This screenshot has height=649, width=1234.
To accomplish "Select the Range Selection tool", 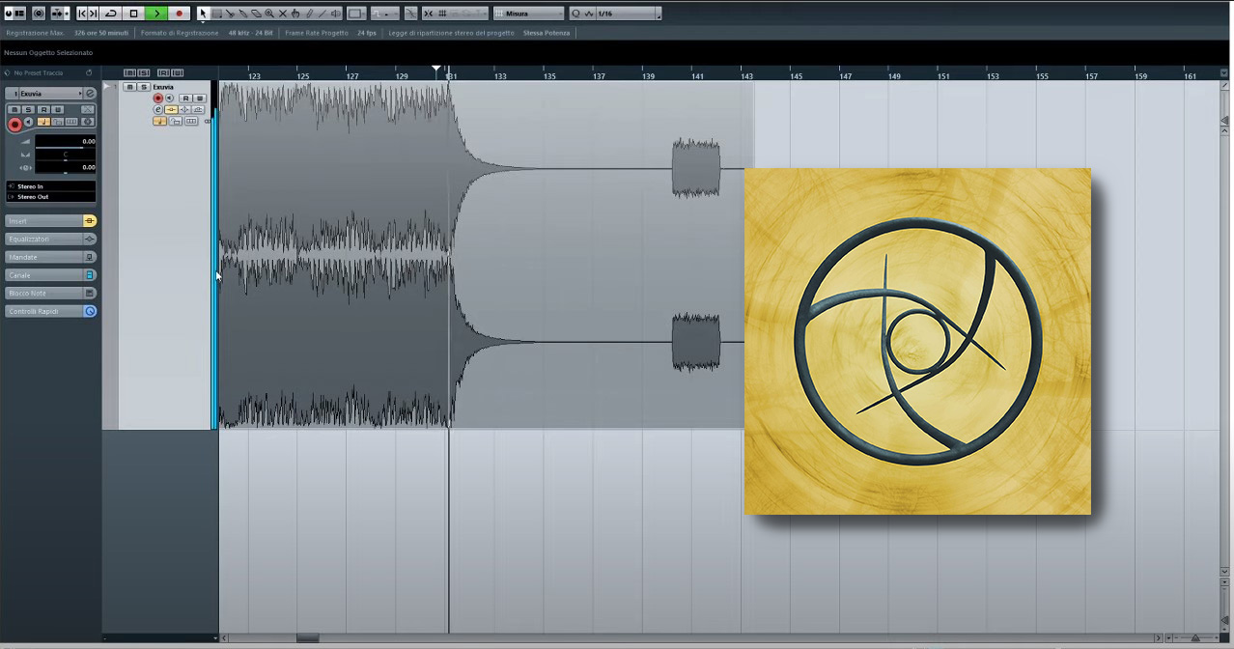I will click(216, 14).
